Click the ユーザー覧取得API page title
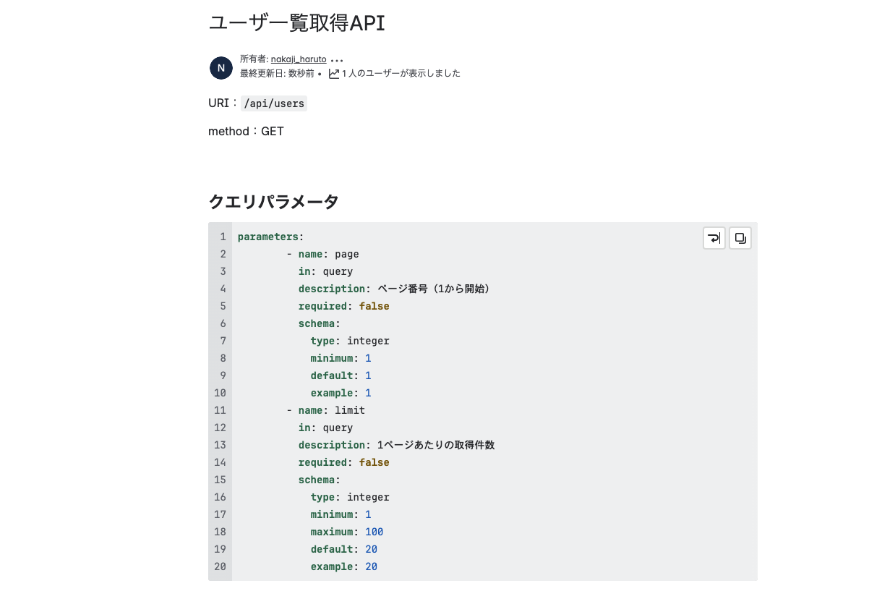 [296, 23]
